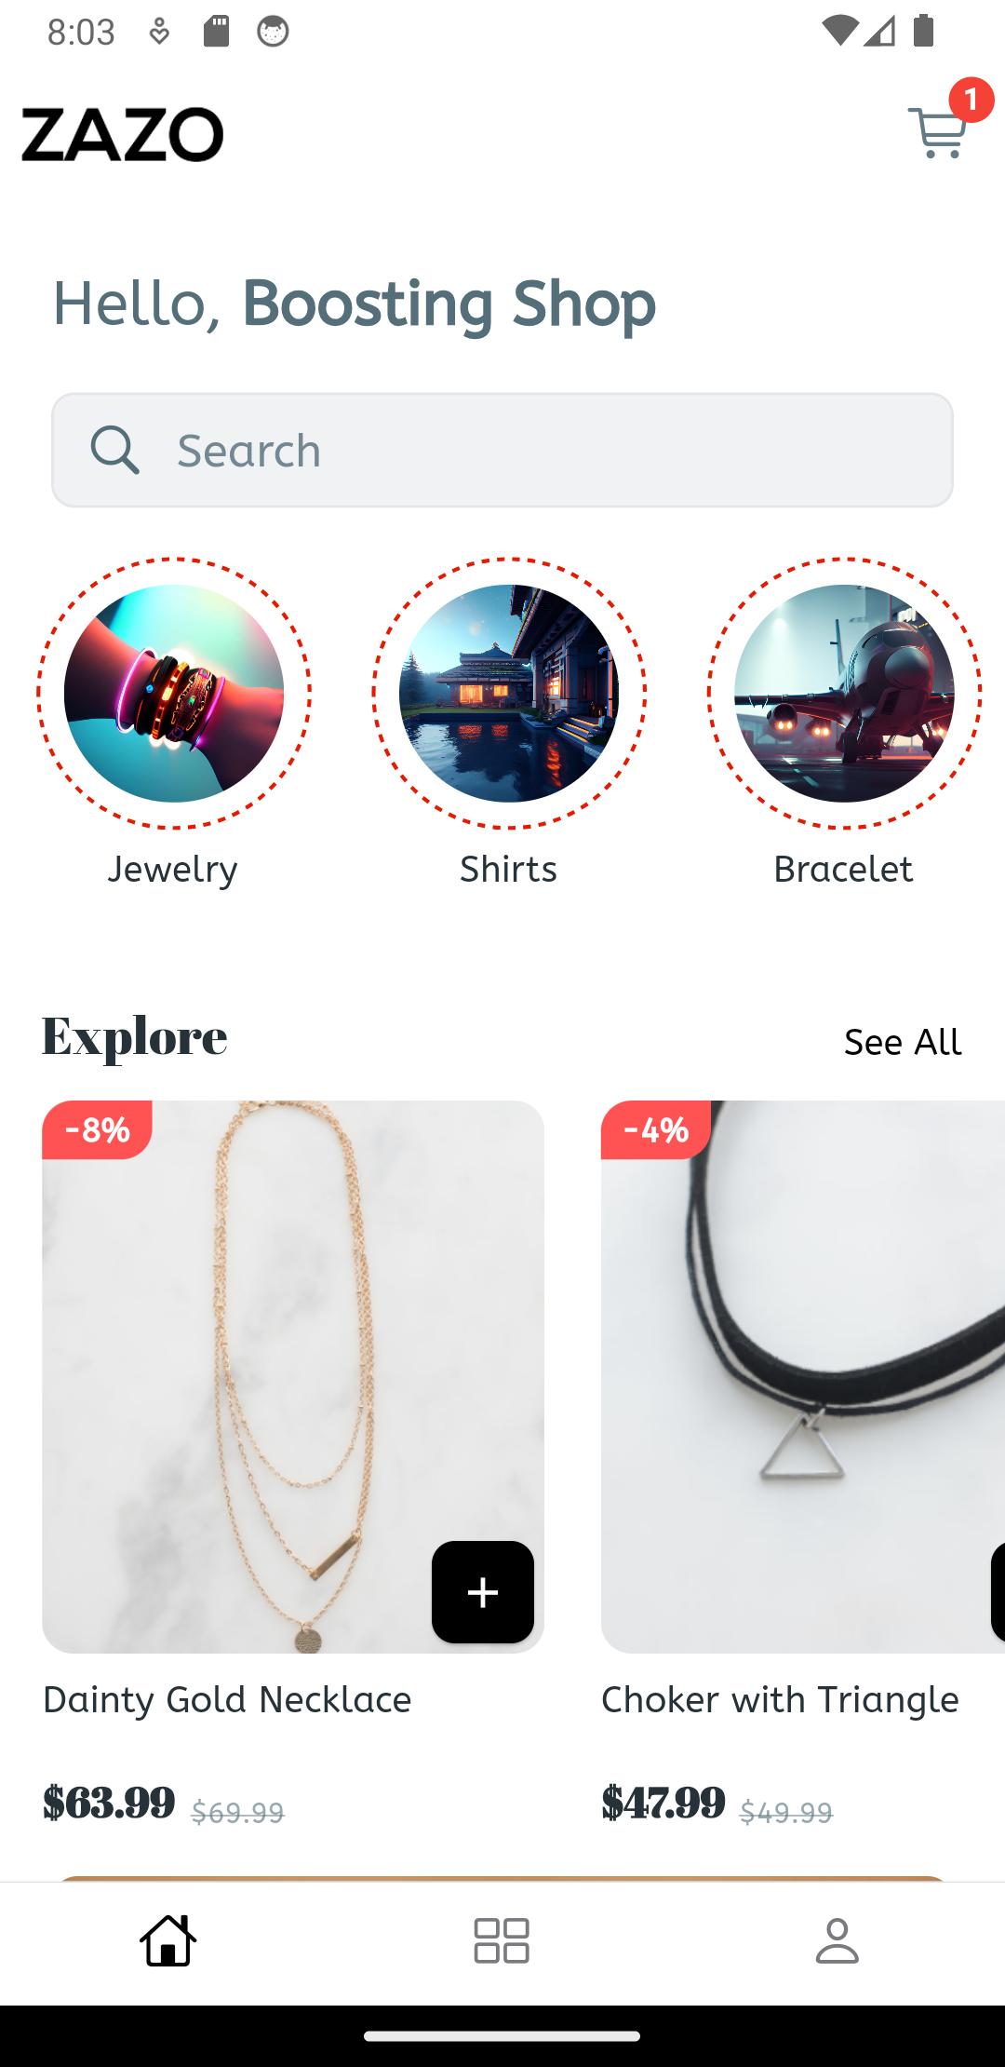Click See All in Explore
Viewport: 1005px width, 2067px height.
903,1042
